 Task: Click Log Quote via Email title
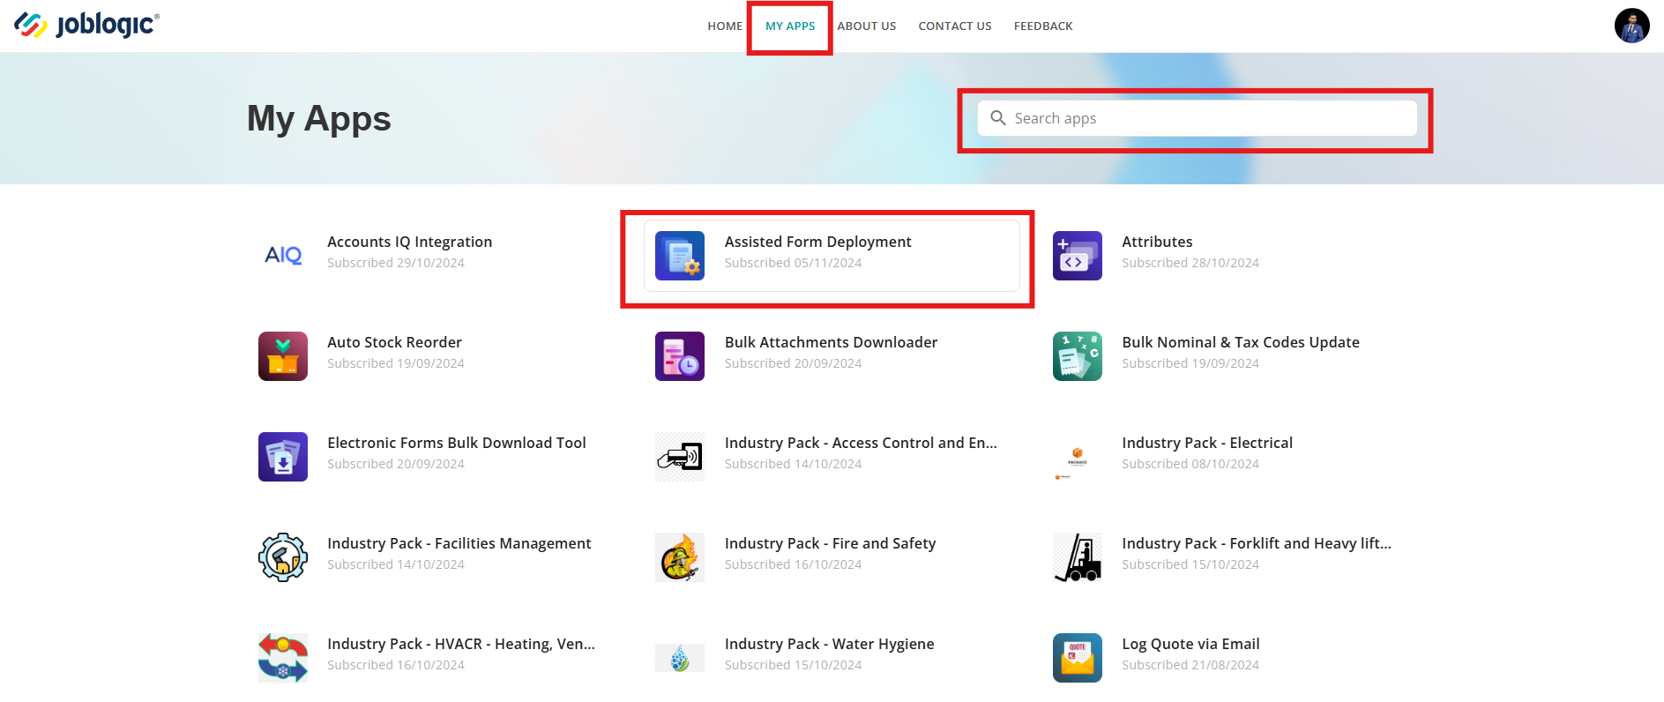(x=1190, y=644)
